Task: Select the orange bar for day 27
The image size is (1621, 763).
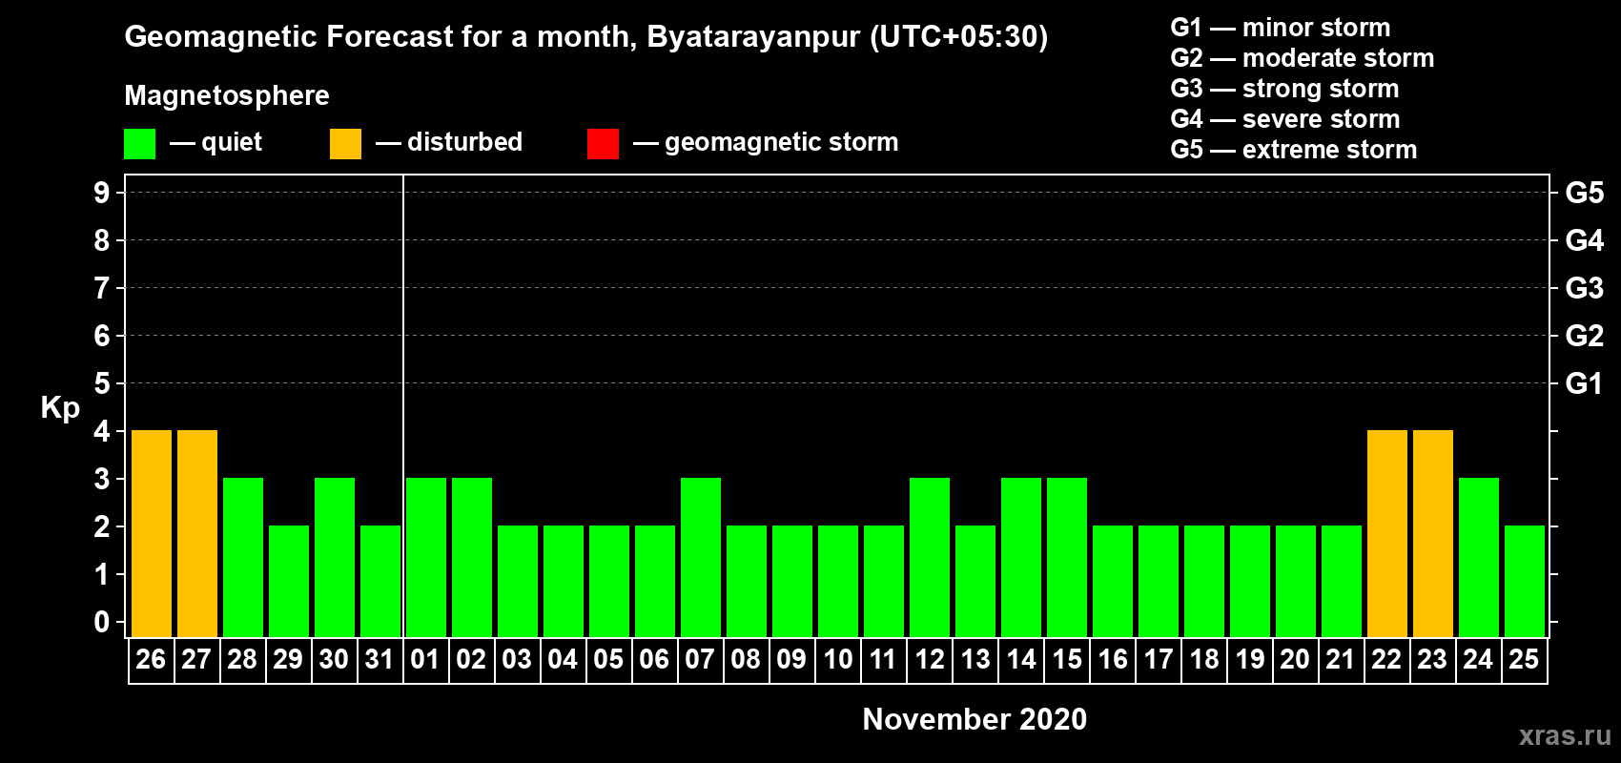Action: 197,533
